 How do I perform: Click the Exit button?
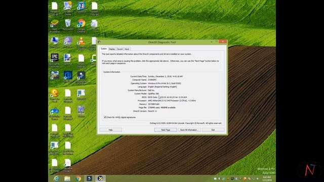(x=213, y=130)
